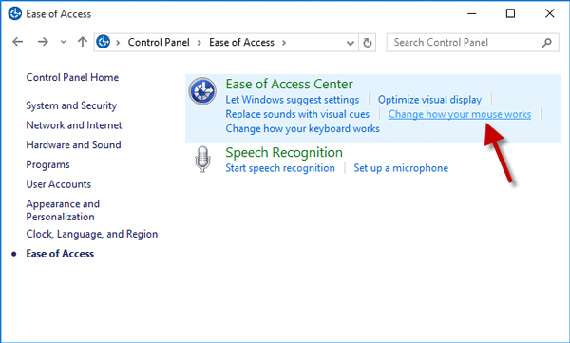Click the title bar Ease of Access icon
Image resolution: width=570 pixels, height=343 pixels.
click(x=15, y=14)
